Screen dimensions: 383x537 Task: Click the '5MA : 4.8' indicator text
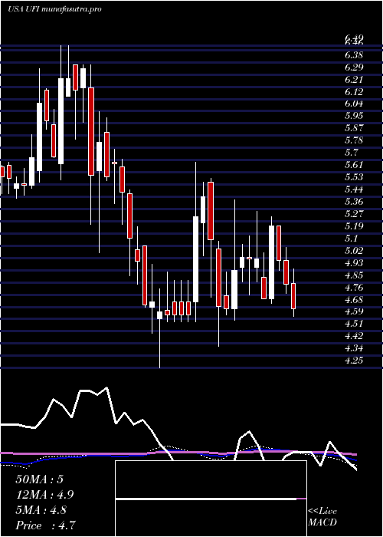[x=41, y=510]
